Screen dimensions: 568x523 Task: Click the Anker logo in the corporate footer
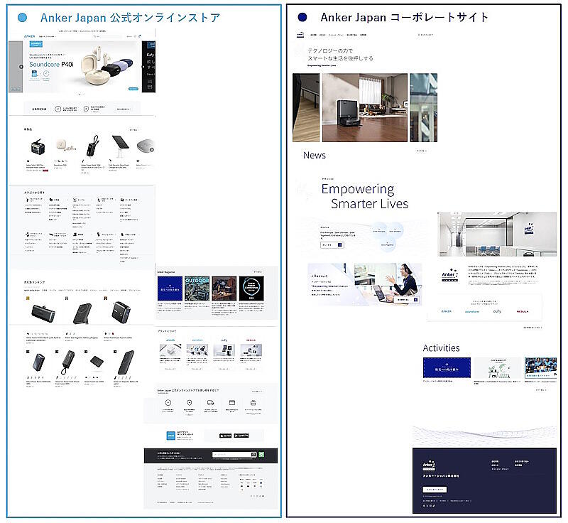429,465
